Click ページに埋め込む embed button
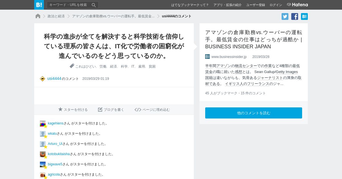This screenshot has height=179, width=342. point(152,110)
